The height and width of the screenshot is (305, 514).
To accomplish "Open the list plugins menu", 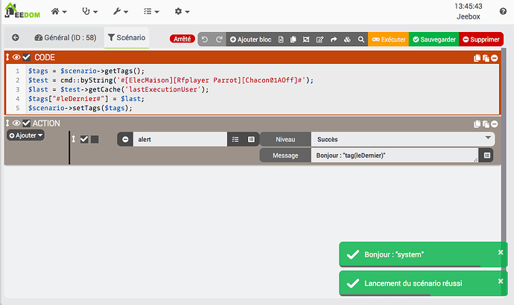I will (151, 11).
